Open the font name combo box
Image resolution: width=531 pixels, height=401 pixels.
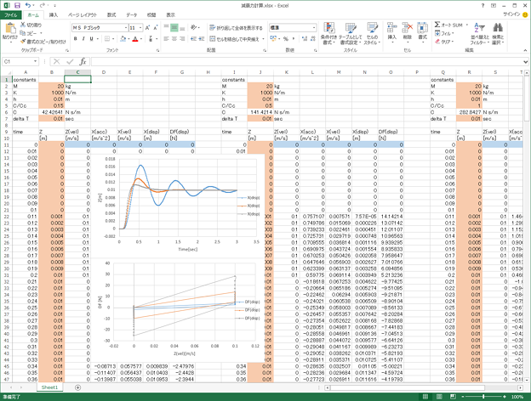[x=100, y=28]
